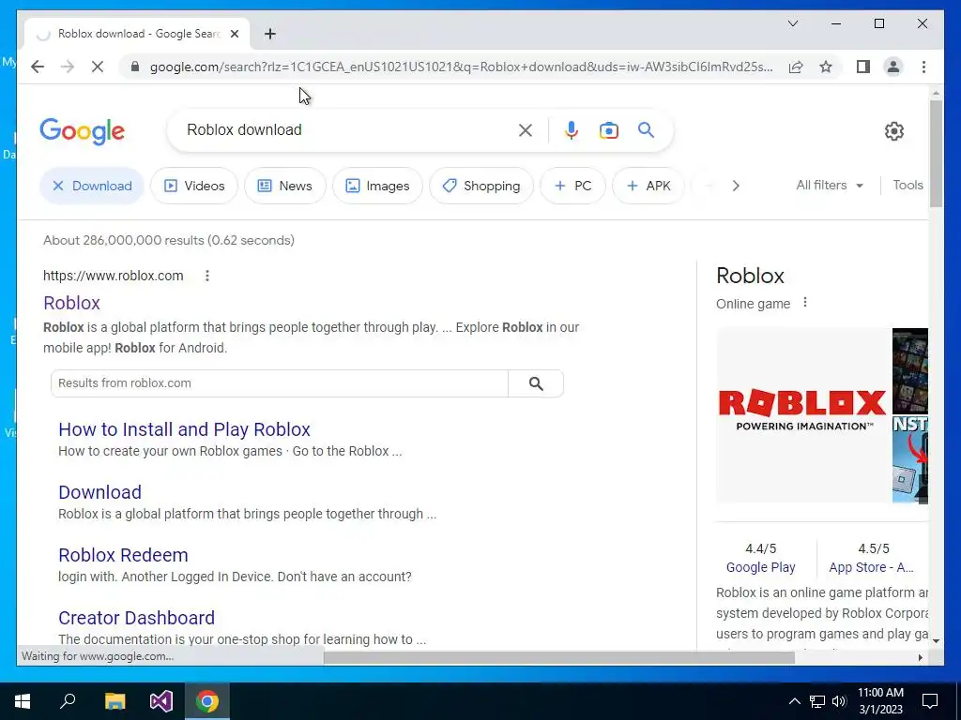Open Chrome three-dot menu

coord(923,67)
